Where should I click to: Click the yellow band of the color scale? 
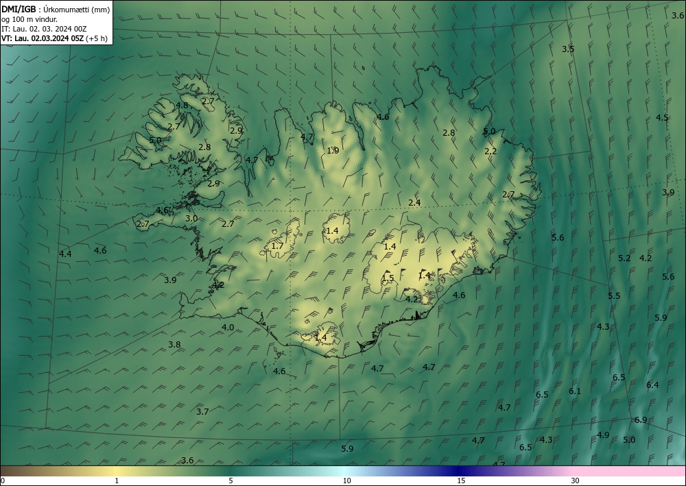[x=118, y=471]
